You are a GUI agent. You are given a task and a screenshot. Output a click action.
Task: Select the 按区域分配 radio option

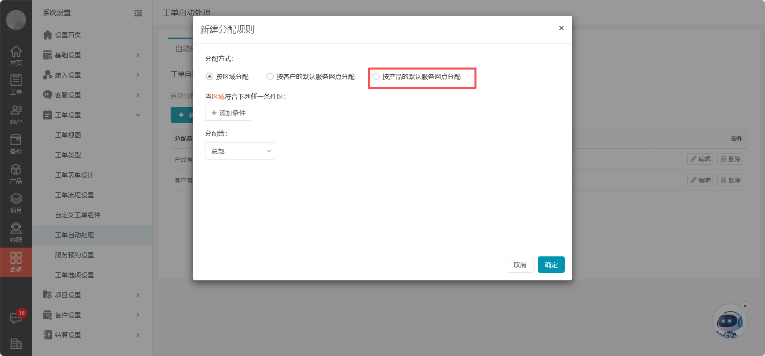(x=209, y=76)
